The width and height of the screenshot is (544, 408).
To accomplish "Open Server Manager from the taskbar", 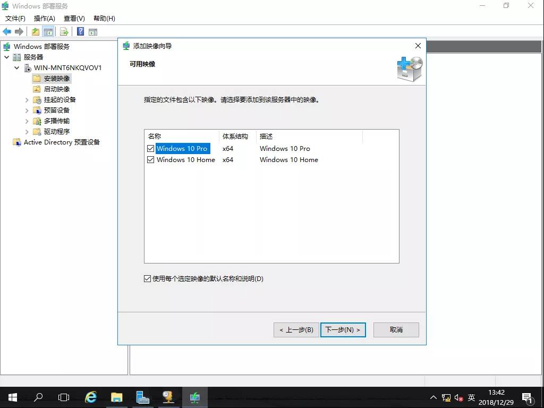I will pos(142,397).
